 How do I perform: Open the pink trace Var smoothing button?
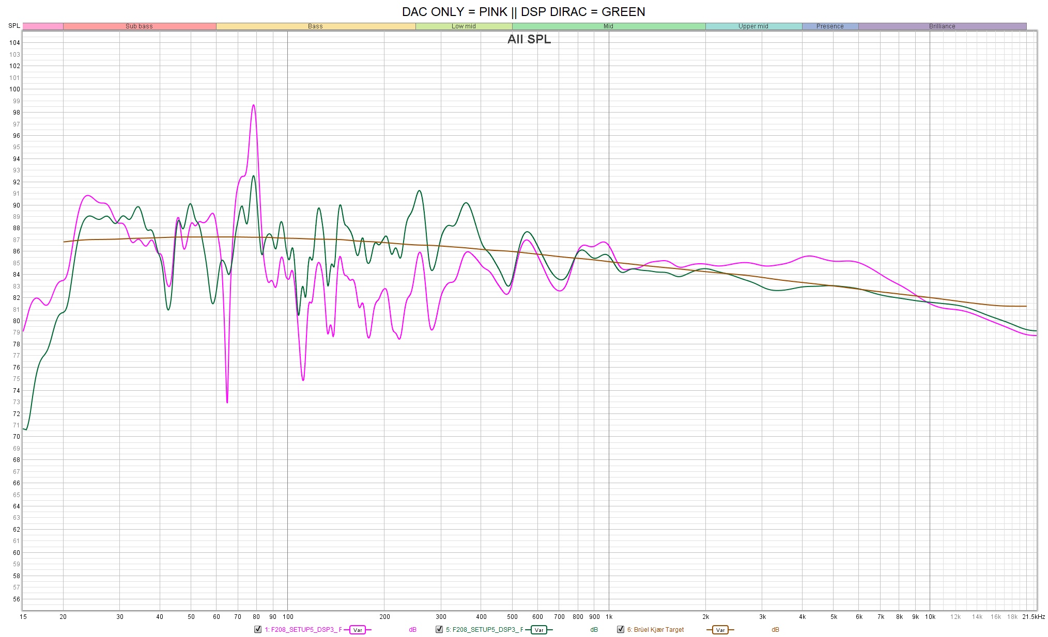(358, 630)
